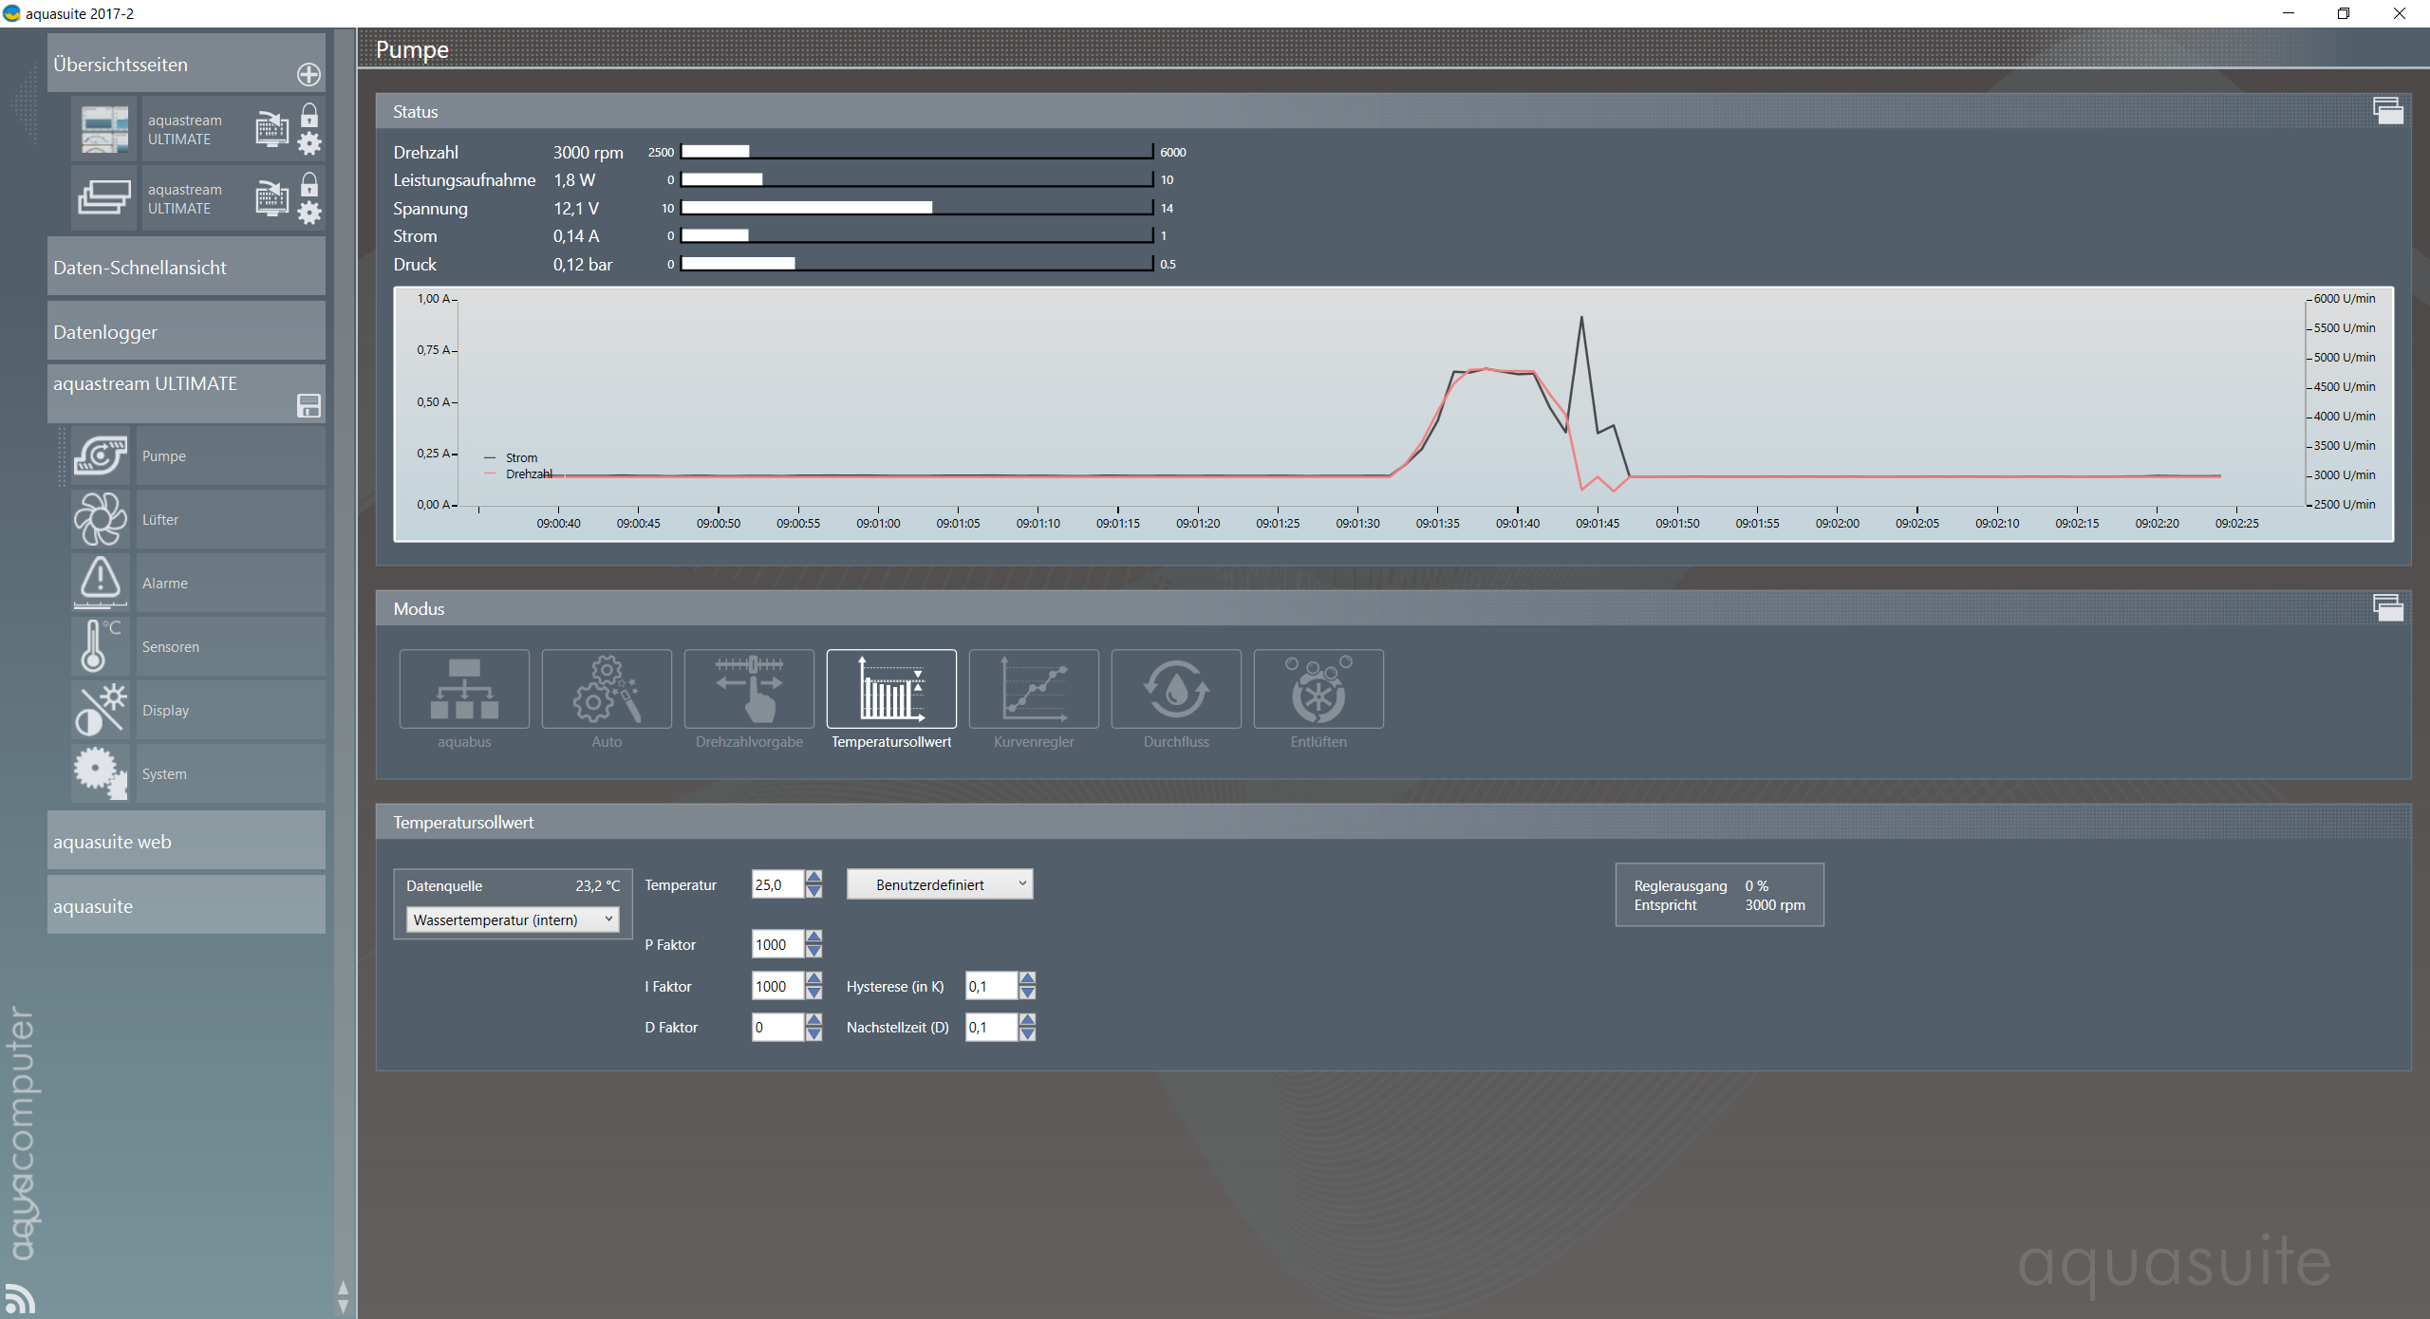
Task: Select the active Temperatursollwert mode
Action: tap(891, 689)
